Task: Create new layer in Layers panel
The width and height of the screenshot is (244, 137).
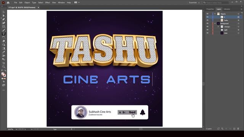Action: point(234,129)
